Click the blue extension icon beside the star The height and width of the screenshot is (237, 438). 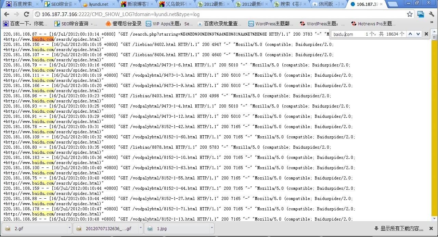[421, 14]
